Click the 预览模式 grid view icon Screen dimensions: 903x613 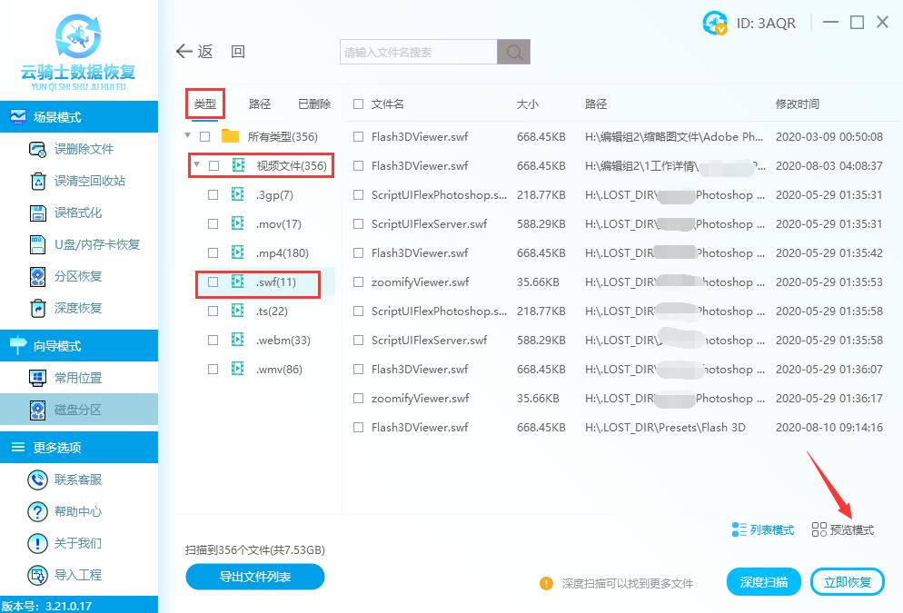819,529
